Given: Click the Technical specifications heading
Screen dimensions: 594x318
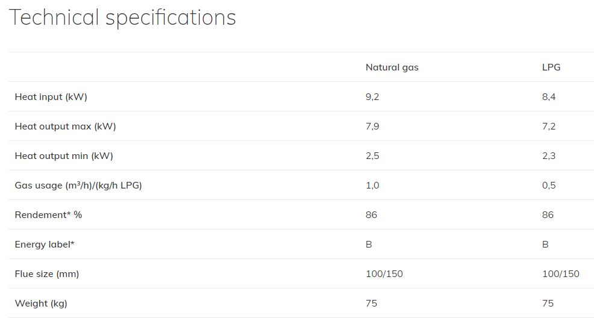Looking at the screenshot, I should pyautogui.click(x=122, y=17).
